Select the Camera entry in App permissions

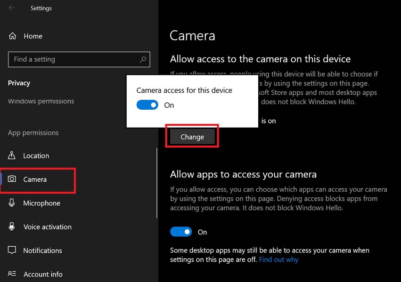coord(34,179)
